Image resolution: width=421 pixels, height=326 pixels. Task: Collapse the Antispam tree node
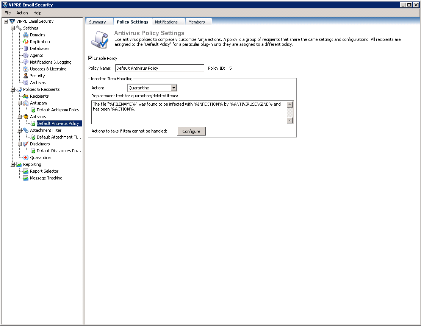coord(20,103)
